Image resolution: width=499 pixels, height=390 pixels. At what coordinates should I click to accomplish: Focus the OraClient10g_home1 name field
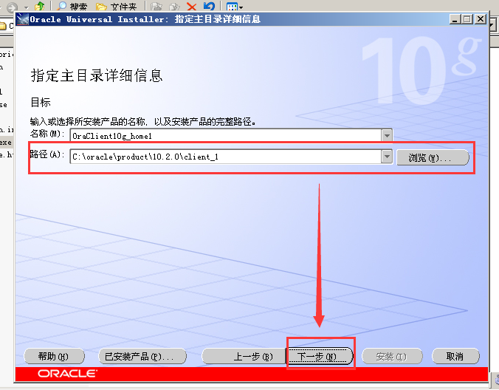tap(226, 136)
